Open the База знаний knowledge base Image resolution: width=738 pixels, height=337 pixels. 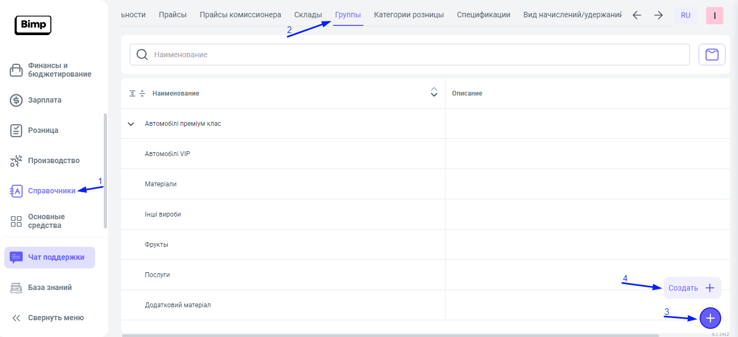[50, 288]
